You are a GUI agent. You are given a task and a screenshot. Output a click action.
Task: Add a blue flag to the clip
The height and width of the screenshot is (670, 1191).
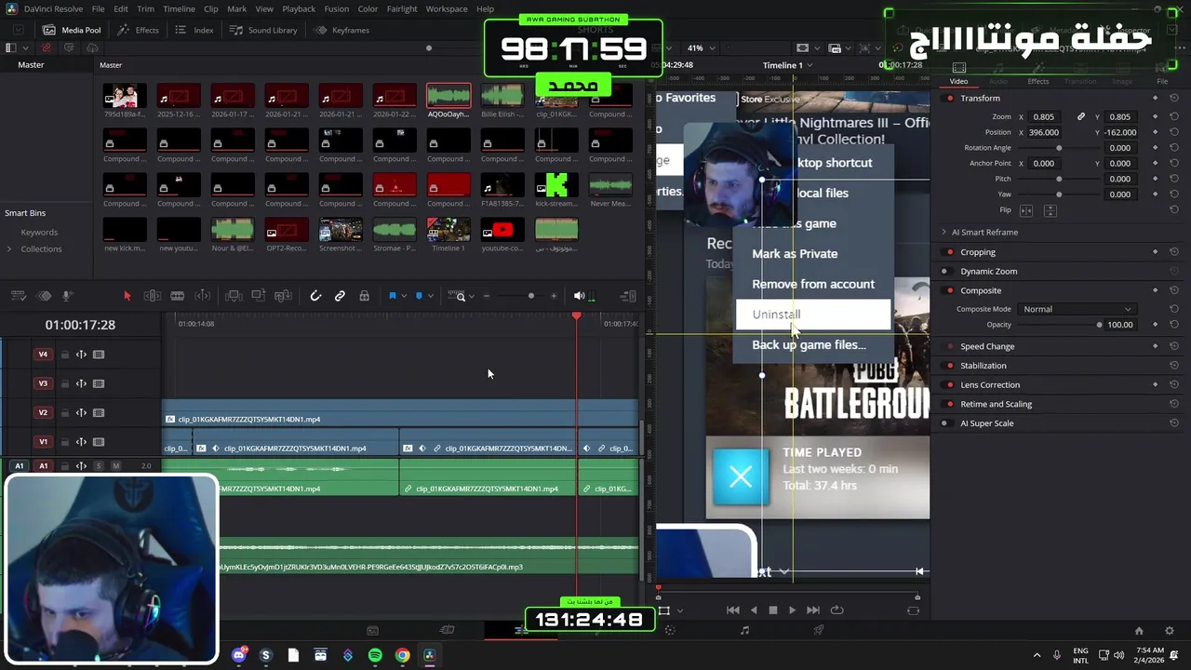[x=393, y=296]
